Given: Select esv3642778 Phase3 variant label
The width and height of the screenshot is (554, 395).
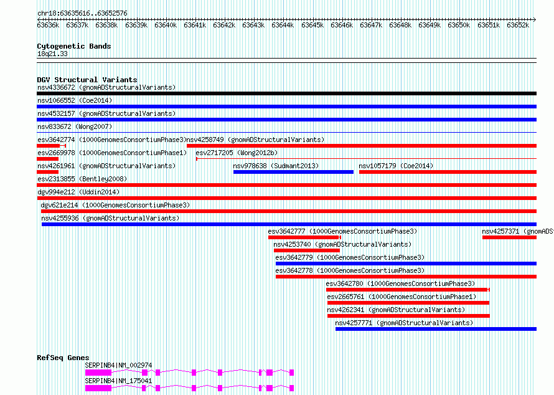Looking at the screenshot, I should tap(350, 270).
